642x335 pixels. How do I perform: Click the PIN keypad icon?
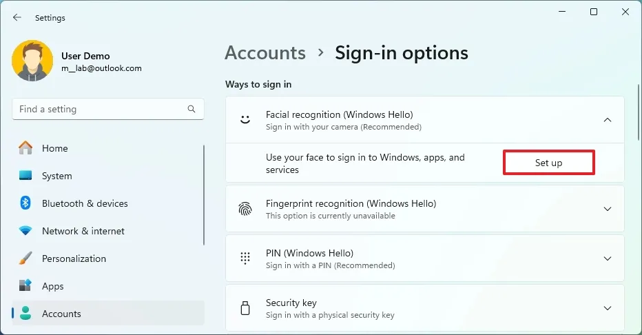click(245, 258)
